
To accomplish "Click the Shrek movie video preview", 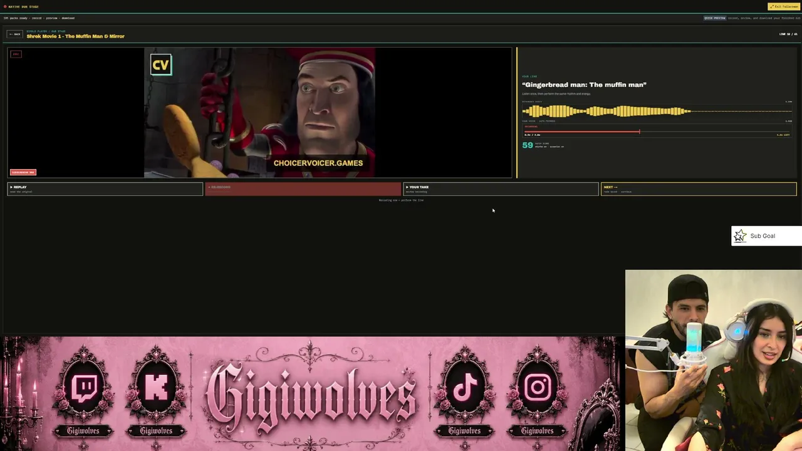I will pos(260,113).
